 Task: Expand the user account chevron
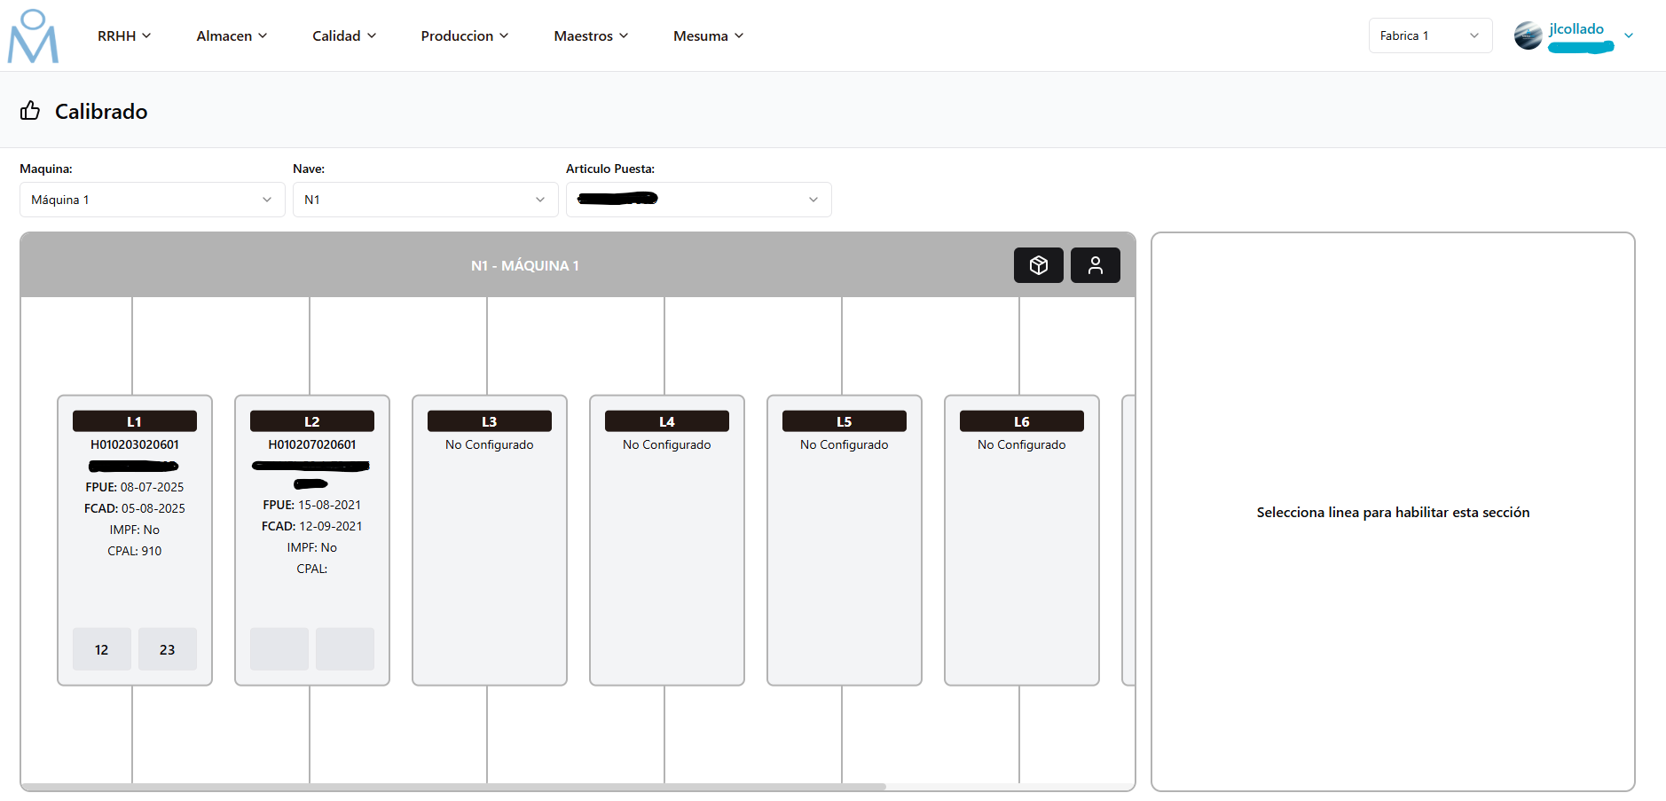tap(1629, 35)
